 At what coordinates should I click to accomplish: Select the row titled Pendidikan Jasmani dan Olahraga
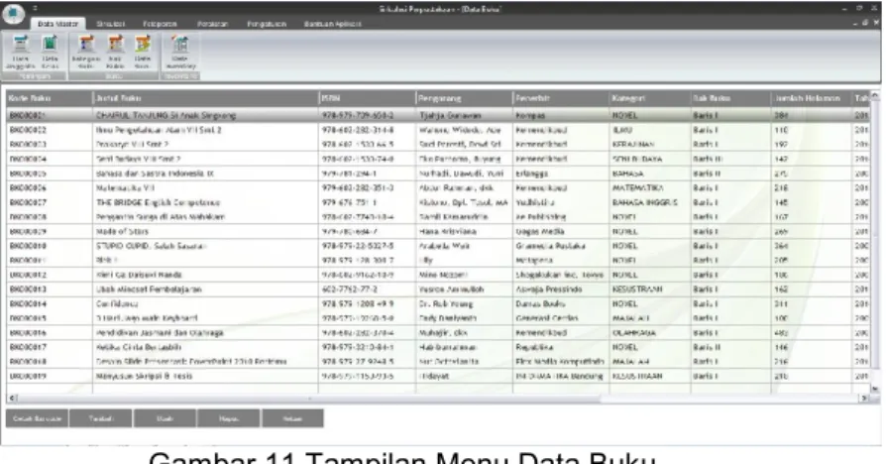pos(438,333)
